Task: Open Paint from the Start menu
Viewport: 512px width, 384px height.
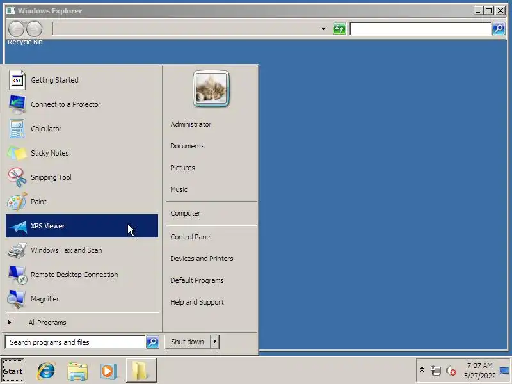Action: [x=82, y=202]
